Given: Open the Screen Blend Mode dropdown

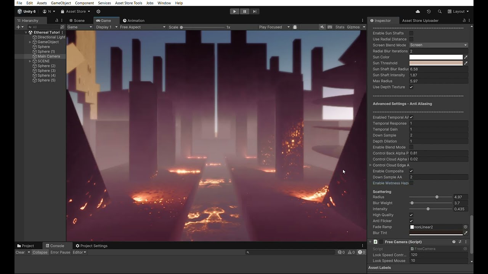Looking at the screenshot, I should pyautogui.click(x=439, y=45).
